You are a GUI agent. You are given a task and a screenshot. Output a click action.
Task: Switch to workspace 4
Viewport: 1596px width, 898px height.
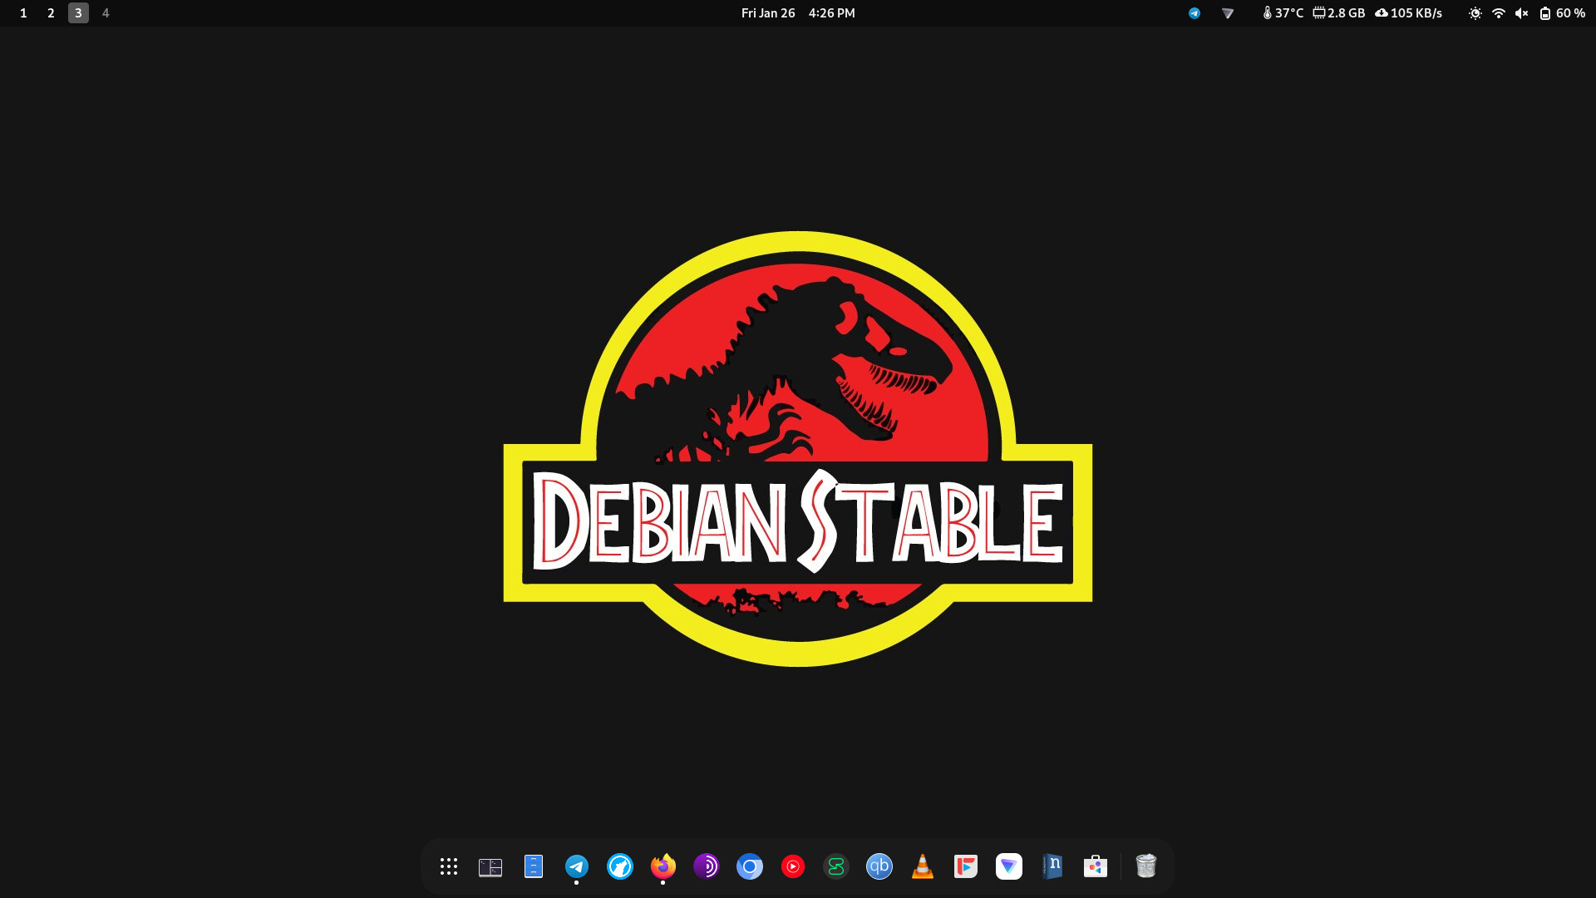click(x=106, y=13)
